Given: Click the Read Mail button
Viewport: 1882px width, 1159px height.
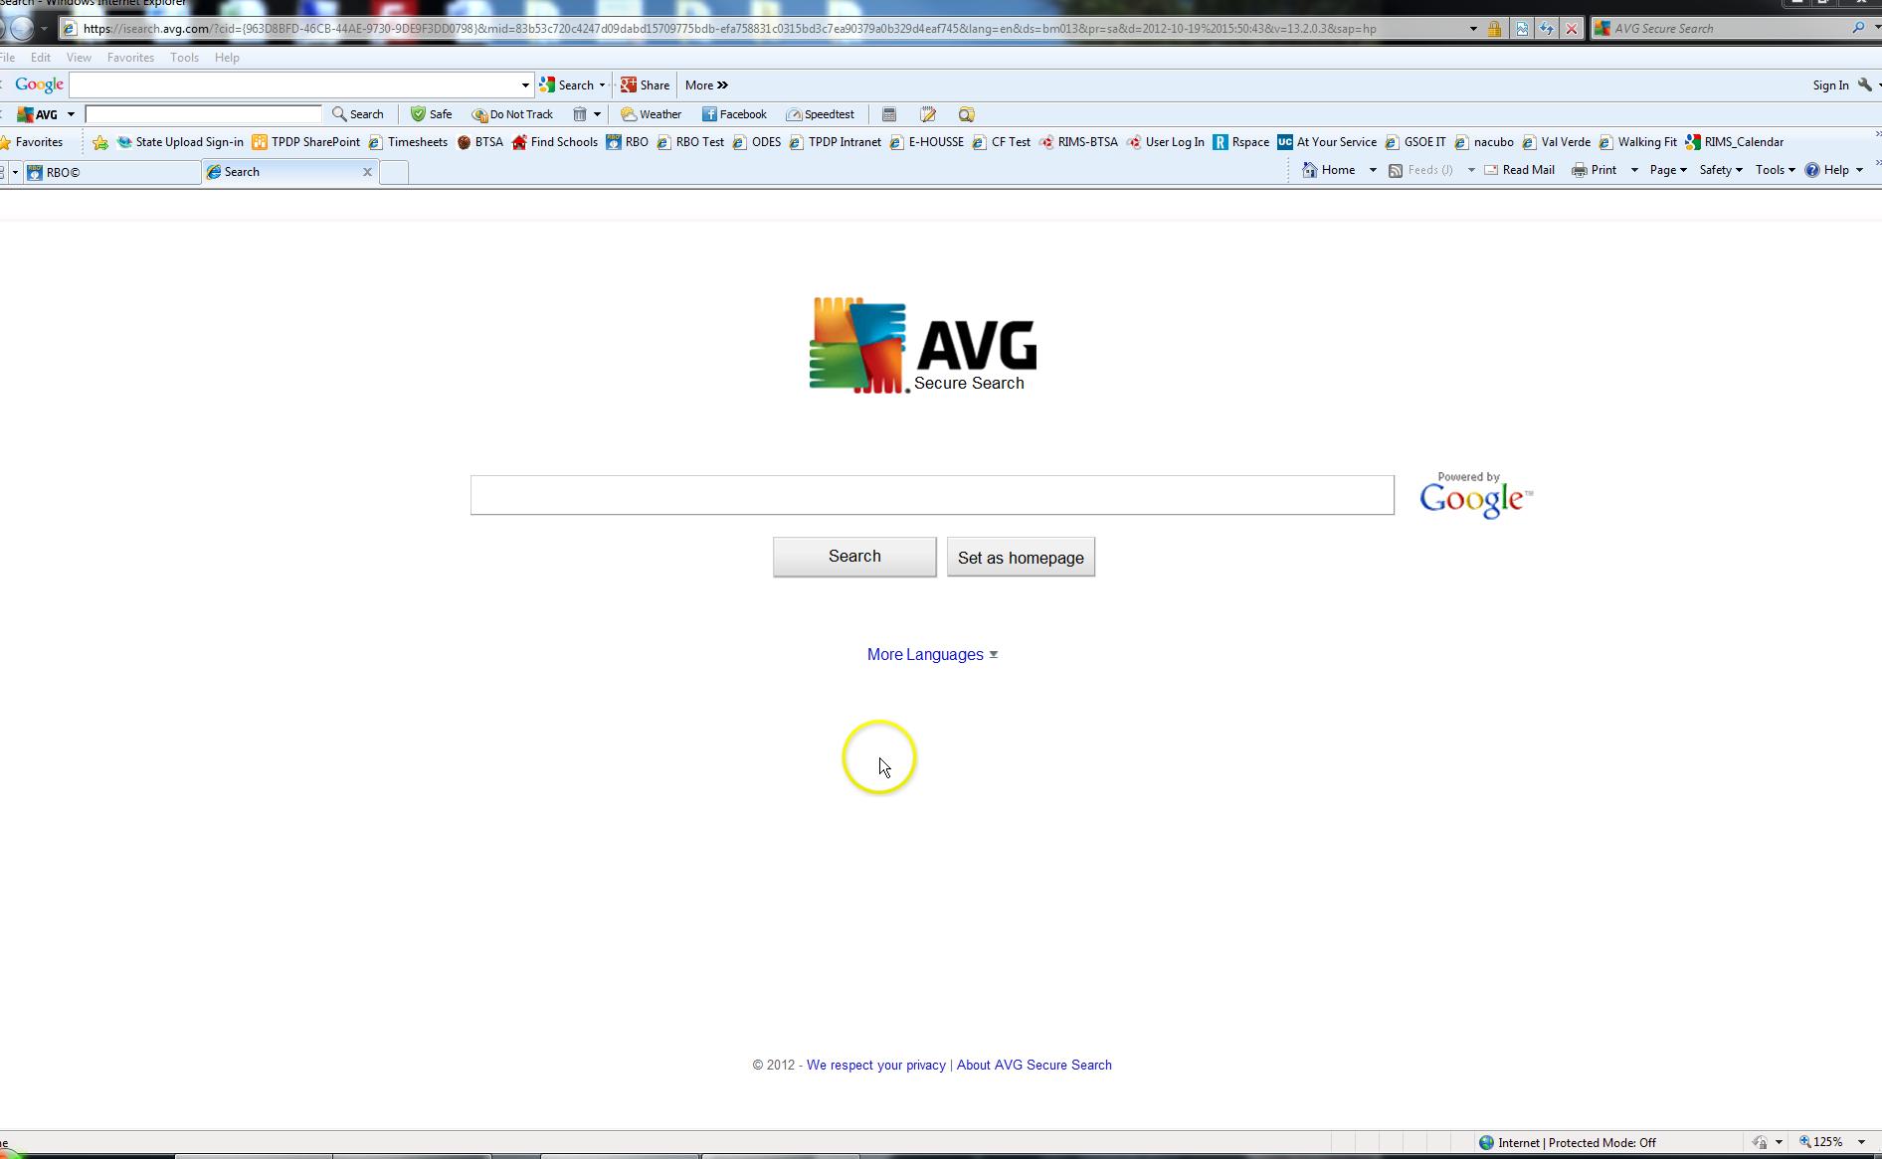Looking at the screenshot, I should pos(1519,170).
